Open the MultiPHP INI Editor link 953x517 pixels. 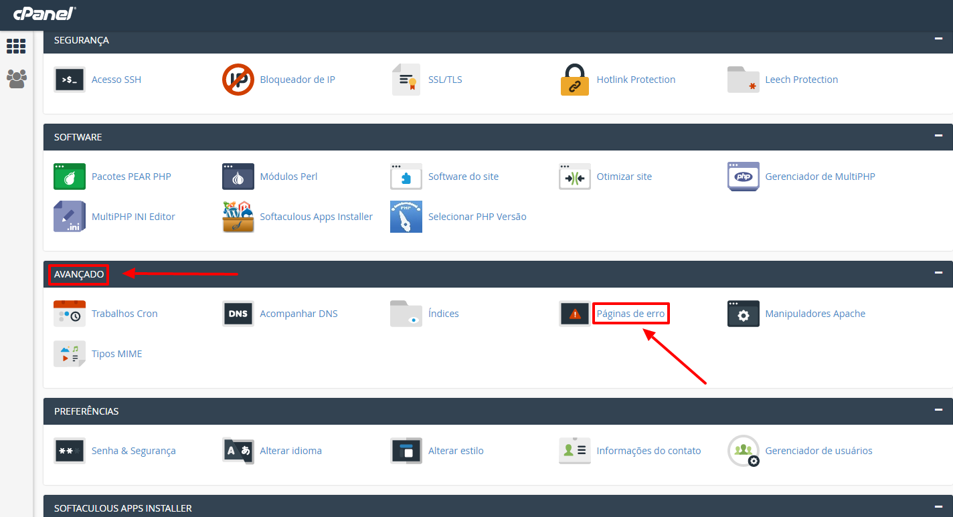tap(133, 217)
